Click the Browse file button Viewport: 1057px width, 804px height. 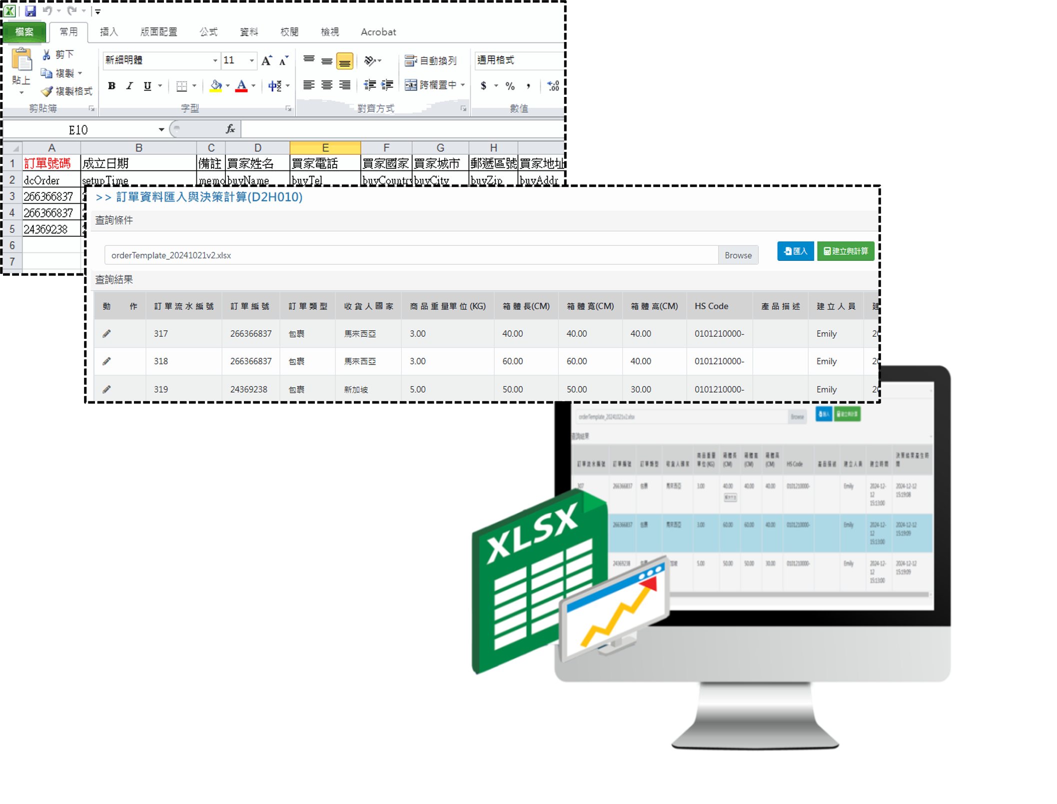738,255
